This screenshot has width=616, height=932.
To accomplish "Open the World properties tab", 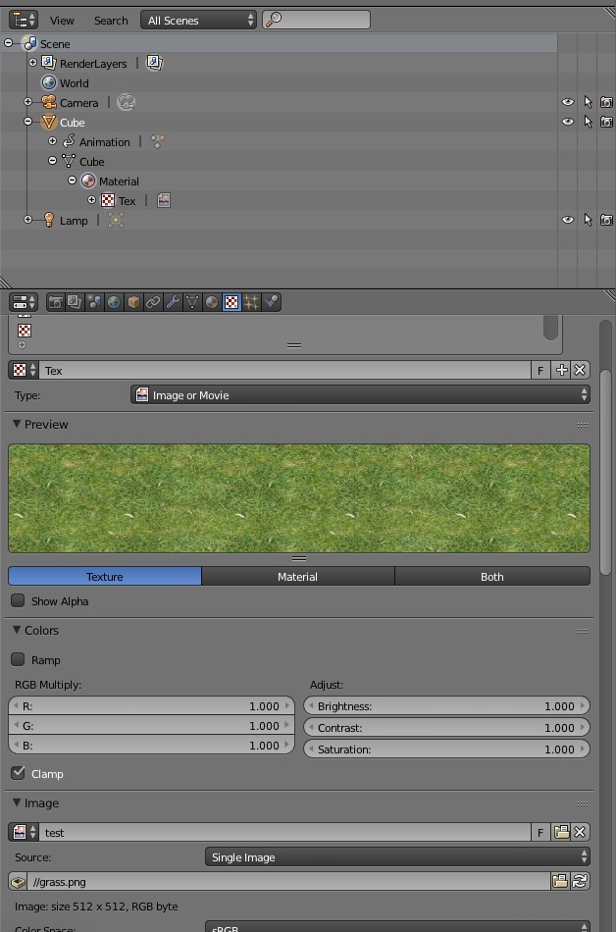I will [x=114, y=302].
